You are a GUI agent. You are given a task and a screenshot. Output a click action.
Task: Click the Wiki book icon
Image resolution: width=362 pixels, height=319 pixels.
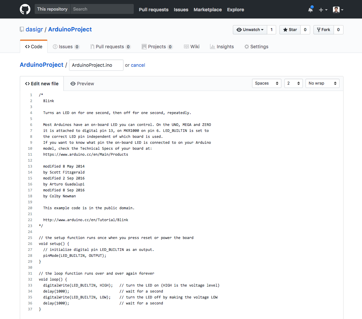tap(186, 47)
